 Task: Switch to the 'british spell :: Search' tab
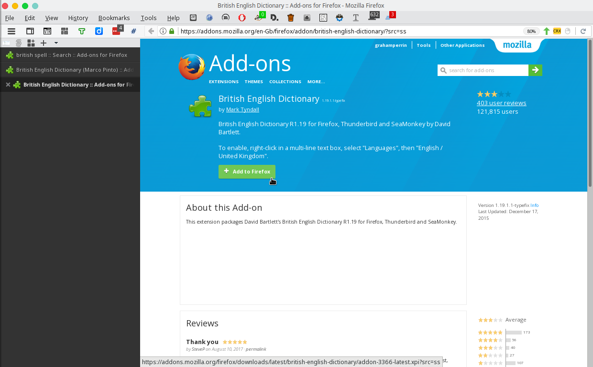coord(70,55)
